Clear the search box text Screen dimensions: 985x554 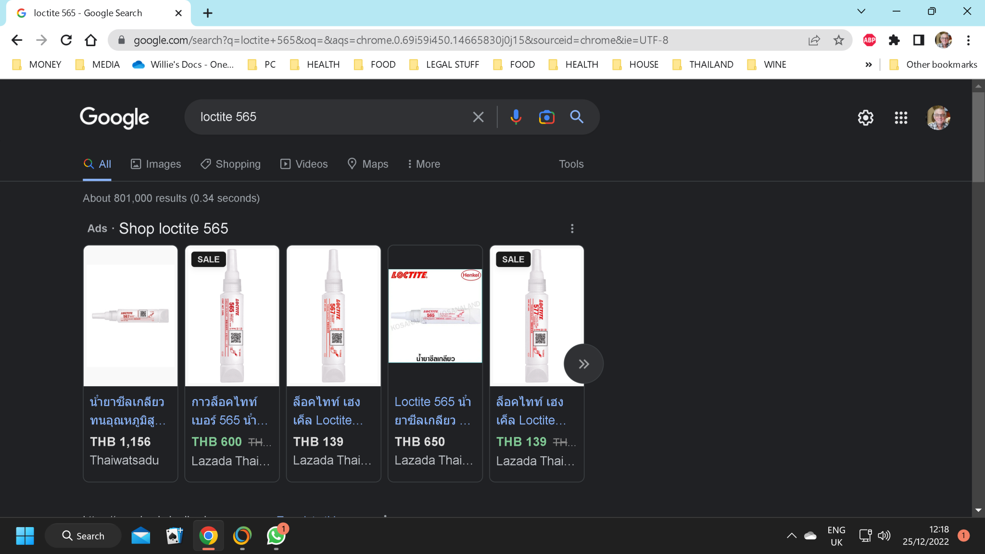pyautogui.click(x=478, y=117)
